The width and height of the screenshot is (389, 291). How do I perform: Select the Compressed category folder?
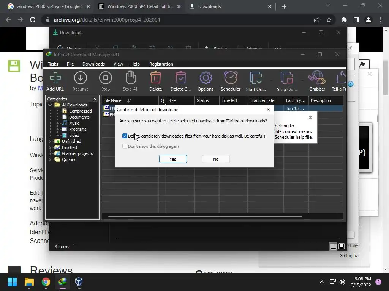pos(77,111)
